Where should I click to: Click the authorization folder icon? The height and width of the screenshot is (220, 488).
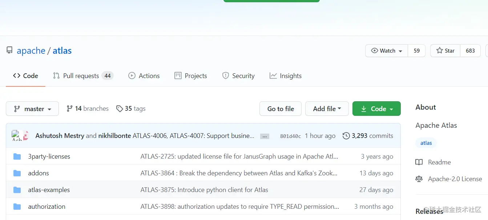tap(17, 207)
